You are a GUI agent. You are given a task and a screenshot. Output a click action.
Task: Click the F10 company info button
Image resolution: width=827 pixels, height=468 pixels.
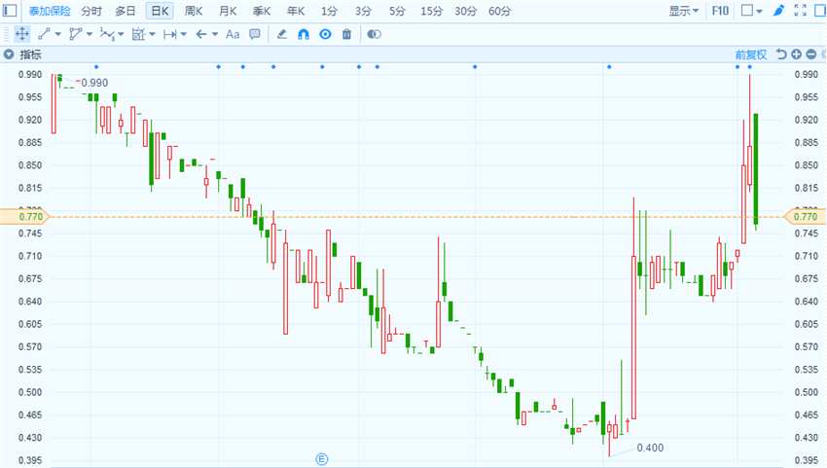coord(720,11)
